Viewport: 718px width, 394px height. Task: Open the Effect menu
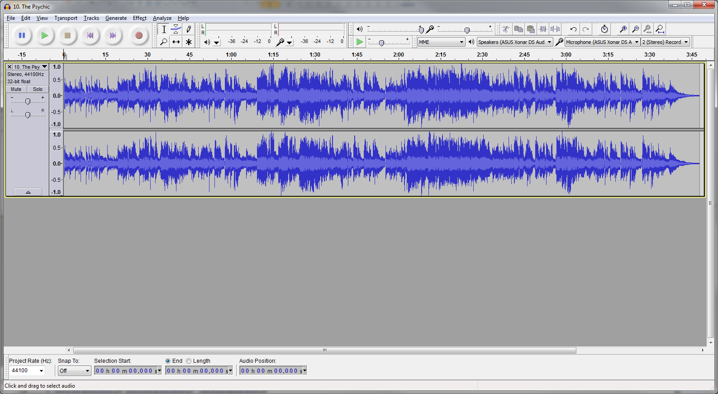click(x=140, y=18)
